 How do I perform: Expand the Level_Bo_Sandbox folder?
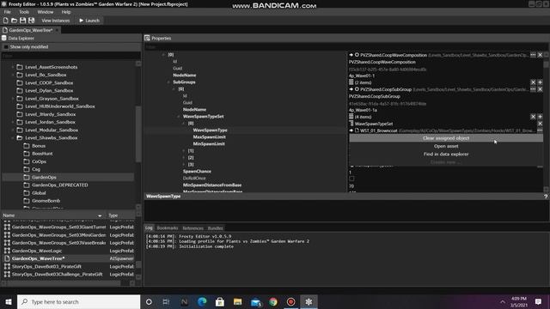(13, 75)
